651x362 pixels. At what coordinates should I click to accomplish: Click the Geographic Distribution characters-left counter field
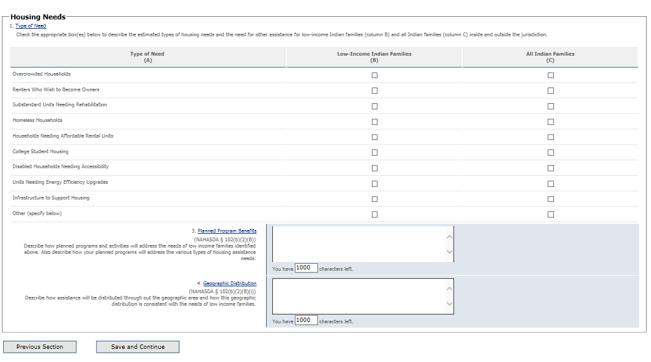(305, 320)
